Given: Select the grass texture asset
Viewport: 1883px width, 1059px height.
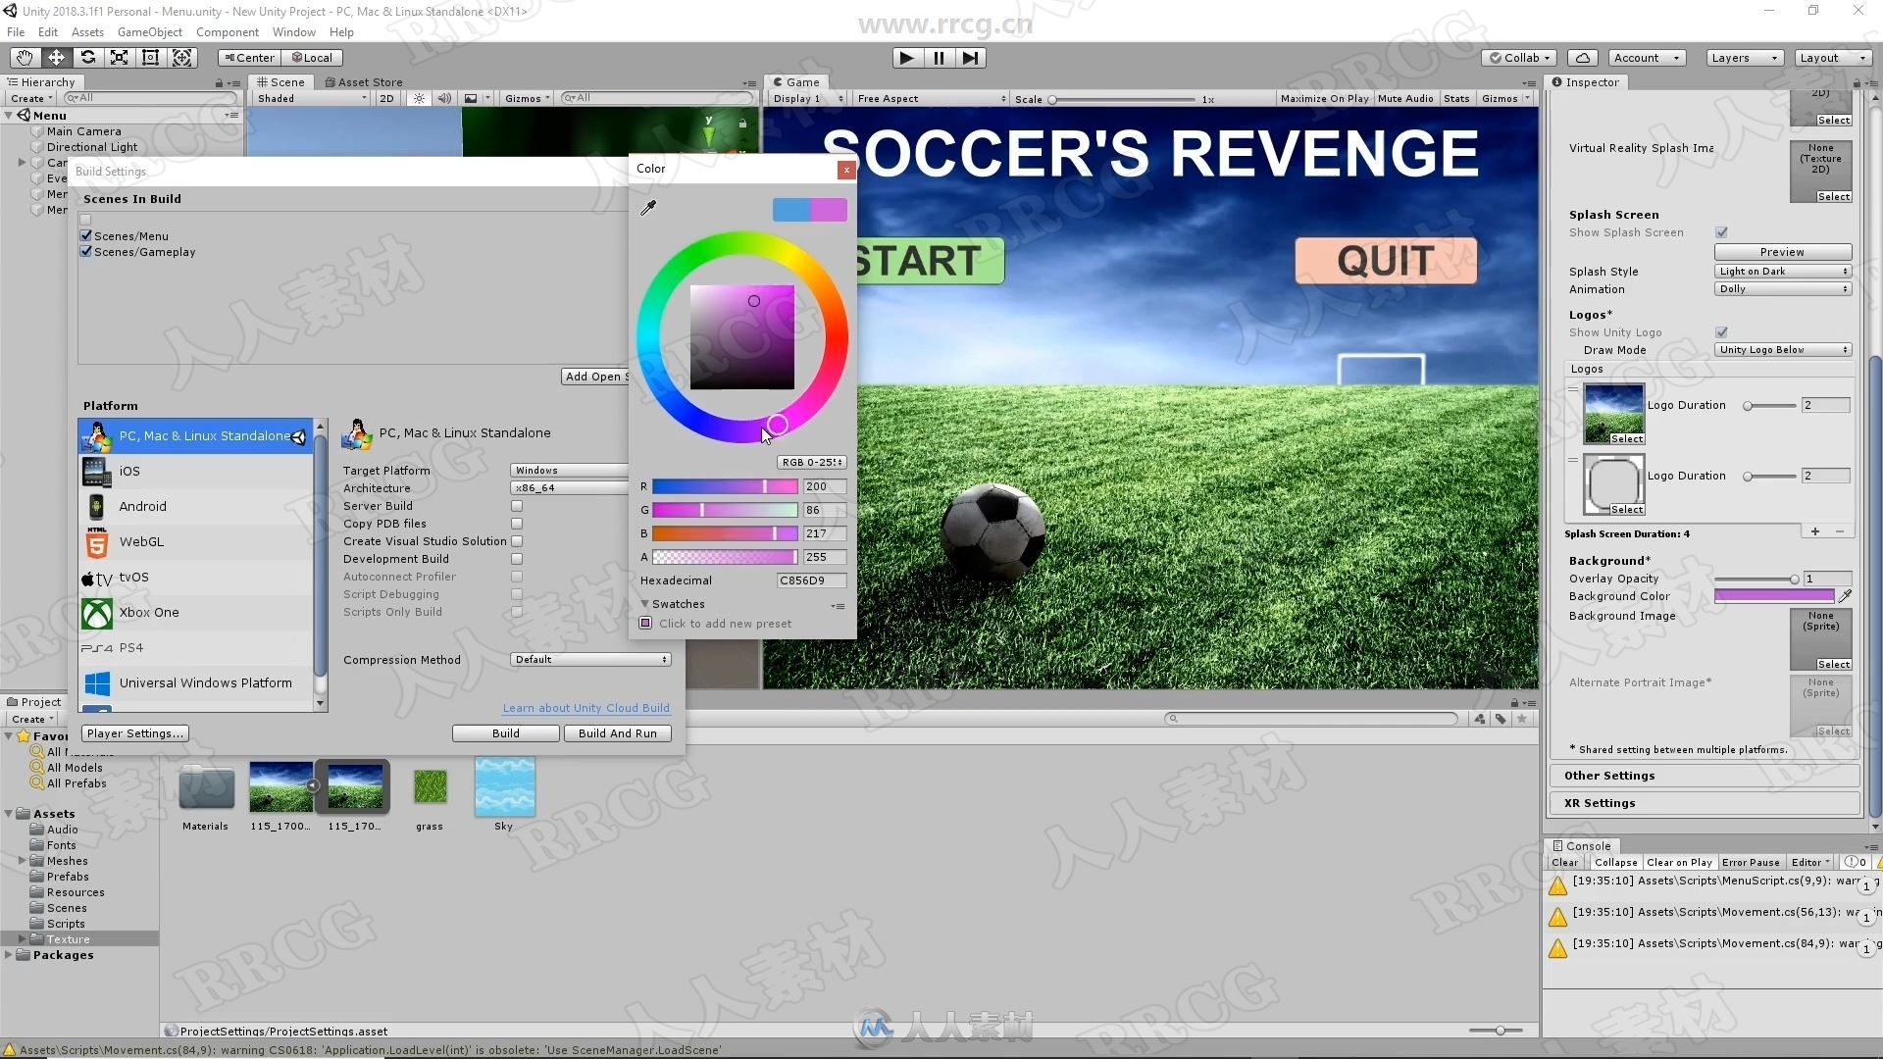Looking at the screenshot, I should click(x=430, y=786).
